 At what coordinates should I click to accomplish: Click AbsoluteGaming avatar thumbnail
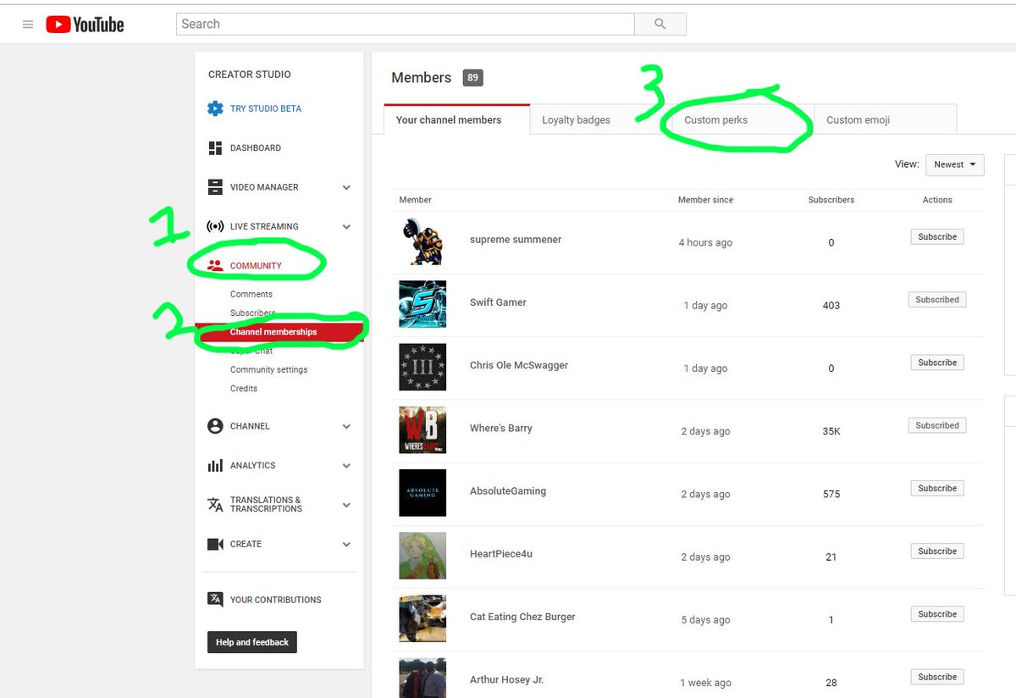pyautogui.click(x=422, y=493)
